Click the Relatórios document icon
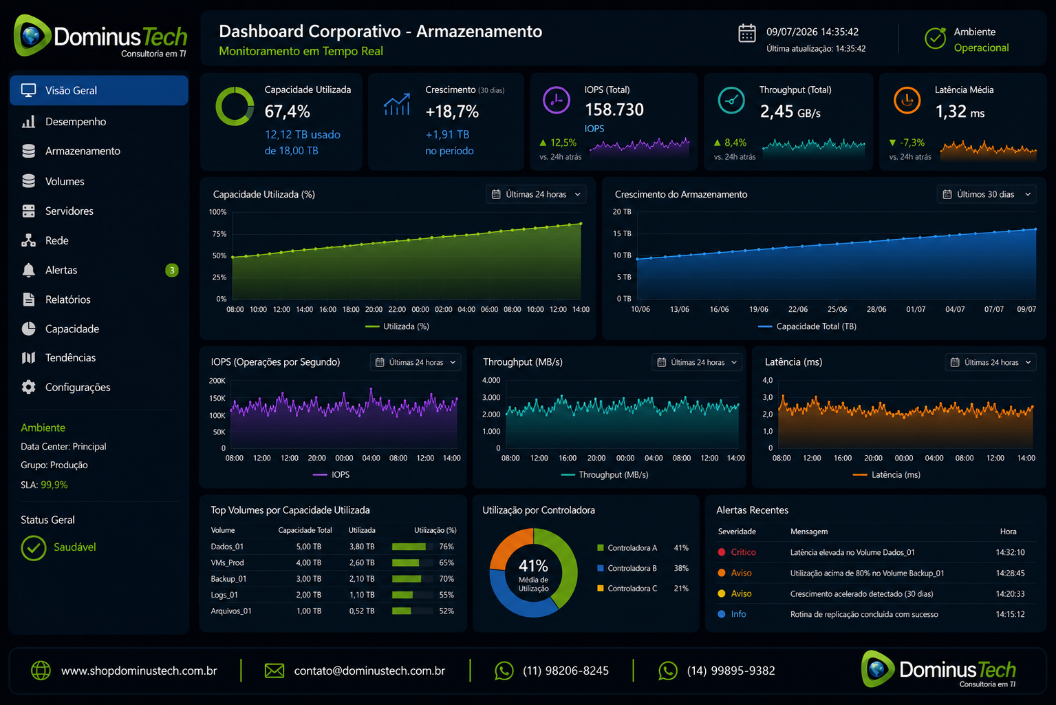 click(x=28, y=299)
